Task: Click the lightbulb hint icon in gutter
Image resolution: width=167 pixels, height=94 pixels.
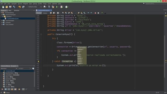Action: point(38,61)
